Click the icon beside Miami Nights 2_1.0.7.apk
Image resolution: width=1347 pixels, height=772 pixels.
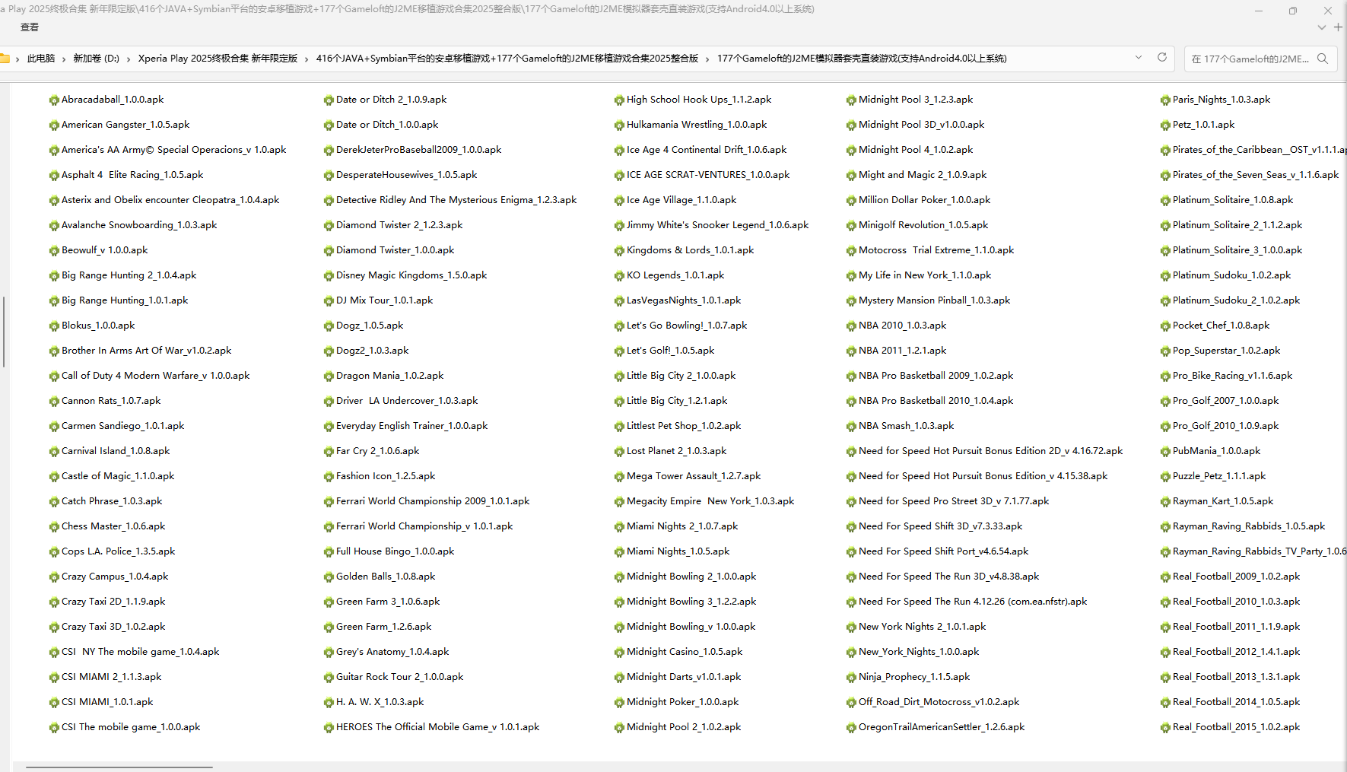(619, 527)
